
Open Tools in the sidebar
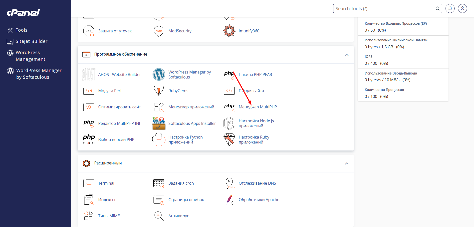(x=21, y=30)
